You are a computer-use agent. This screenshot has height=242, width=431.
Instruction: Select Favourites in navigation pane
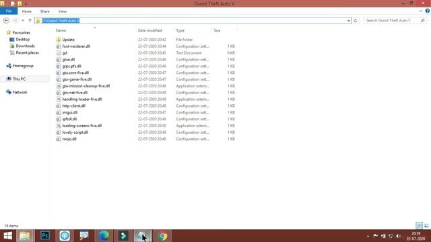pyautogui.click(x=21, y=33)
